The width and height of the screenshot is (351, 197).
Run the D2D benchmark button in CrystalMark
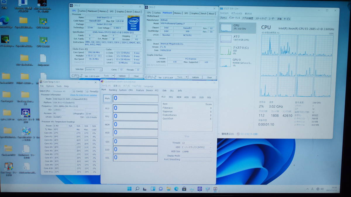[x=107, y=150]
